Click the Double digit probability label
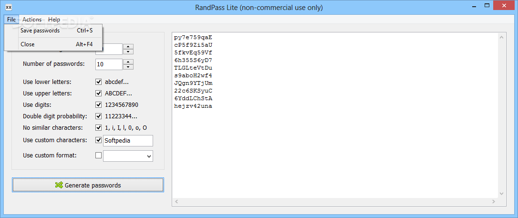The height and width of the screenshot is (218, 518). (x=55, y=116)
